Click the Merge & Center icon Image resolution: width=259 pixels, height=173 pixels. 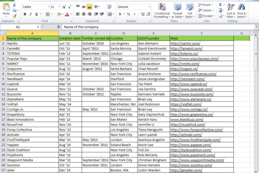pos(109,14)
